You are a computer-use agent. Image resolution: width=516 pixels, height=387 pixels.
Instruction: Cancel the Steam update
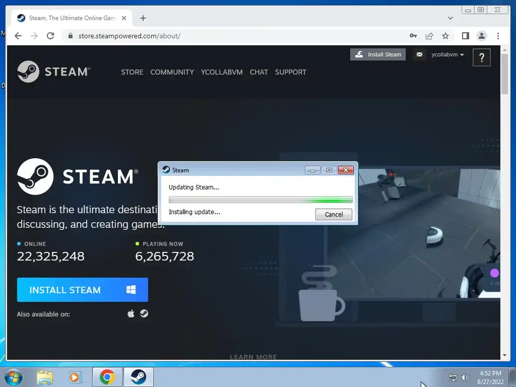tap(334, 214)
